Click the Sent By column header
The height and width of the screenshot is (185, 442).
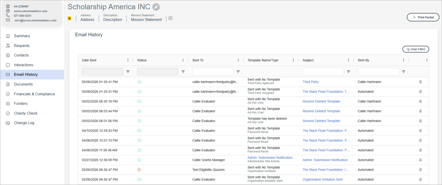363,60
